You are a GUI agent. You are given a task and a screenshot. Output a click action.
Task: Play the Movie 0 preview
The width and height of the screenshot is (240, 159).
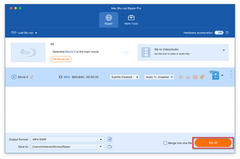coord(14,77)
